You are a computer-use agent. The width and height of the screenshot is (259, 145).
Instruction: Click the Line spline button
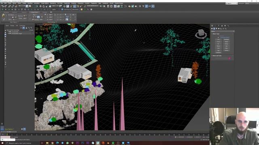219,39
